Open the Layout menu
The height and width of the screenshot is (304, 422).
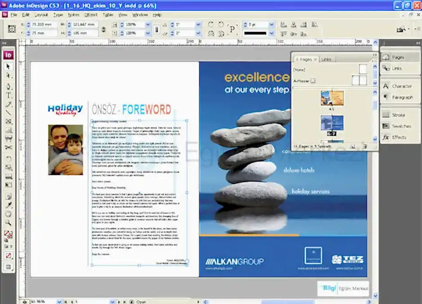[41, 15]
